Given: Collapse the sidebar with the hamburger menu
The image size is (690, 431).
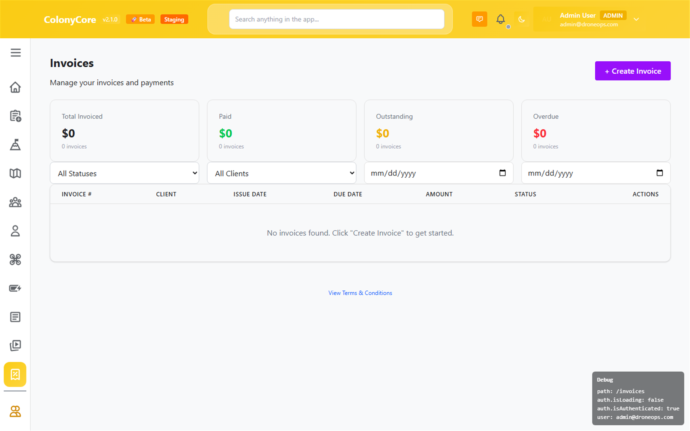Looking at the screenshot, I should pos(16,52).
